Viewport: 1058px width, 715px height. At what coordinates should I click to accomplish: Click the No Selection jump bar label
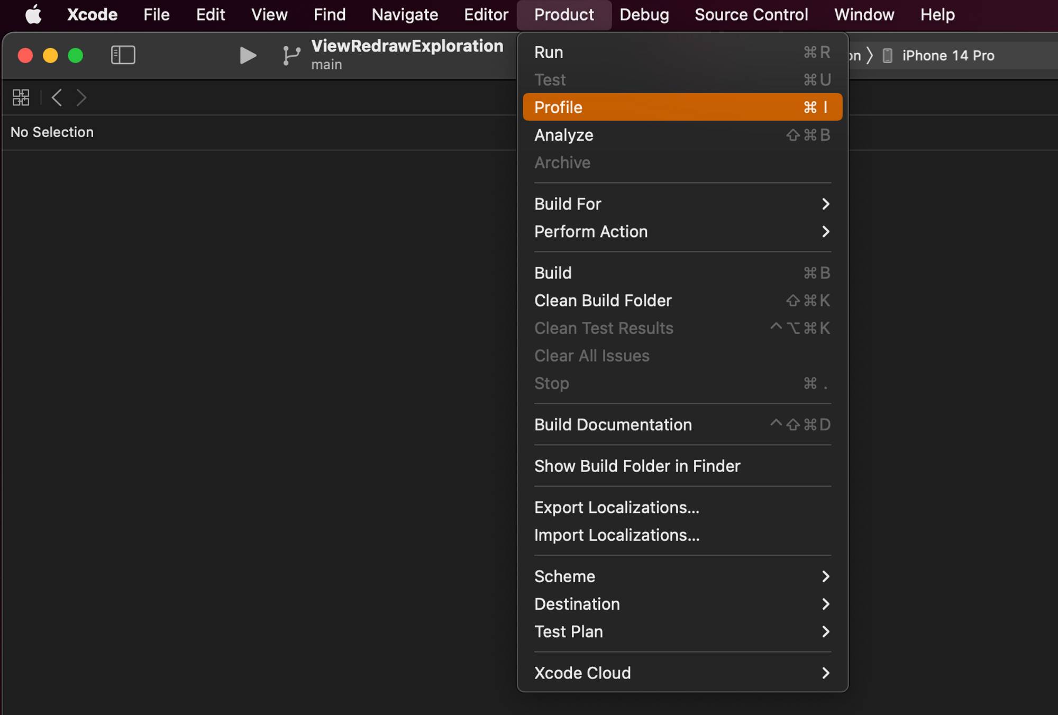(x=52, y=132)
